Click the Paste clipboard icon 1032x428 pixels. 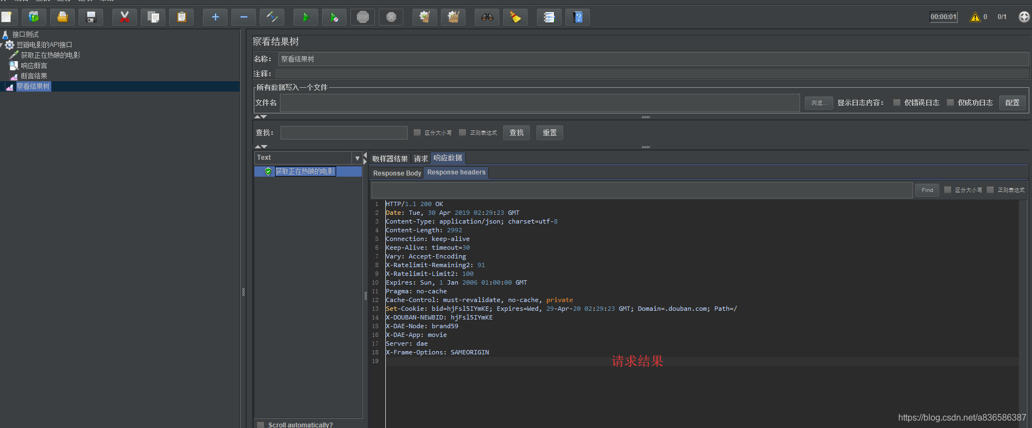pos(182,17)
